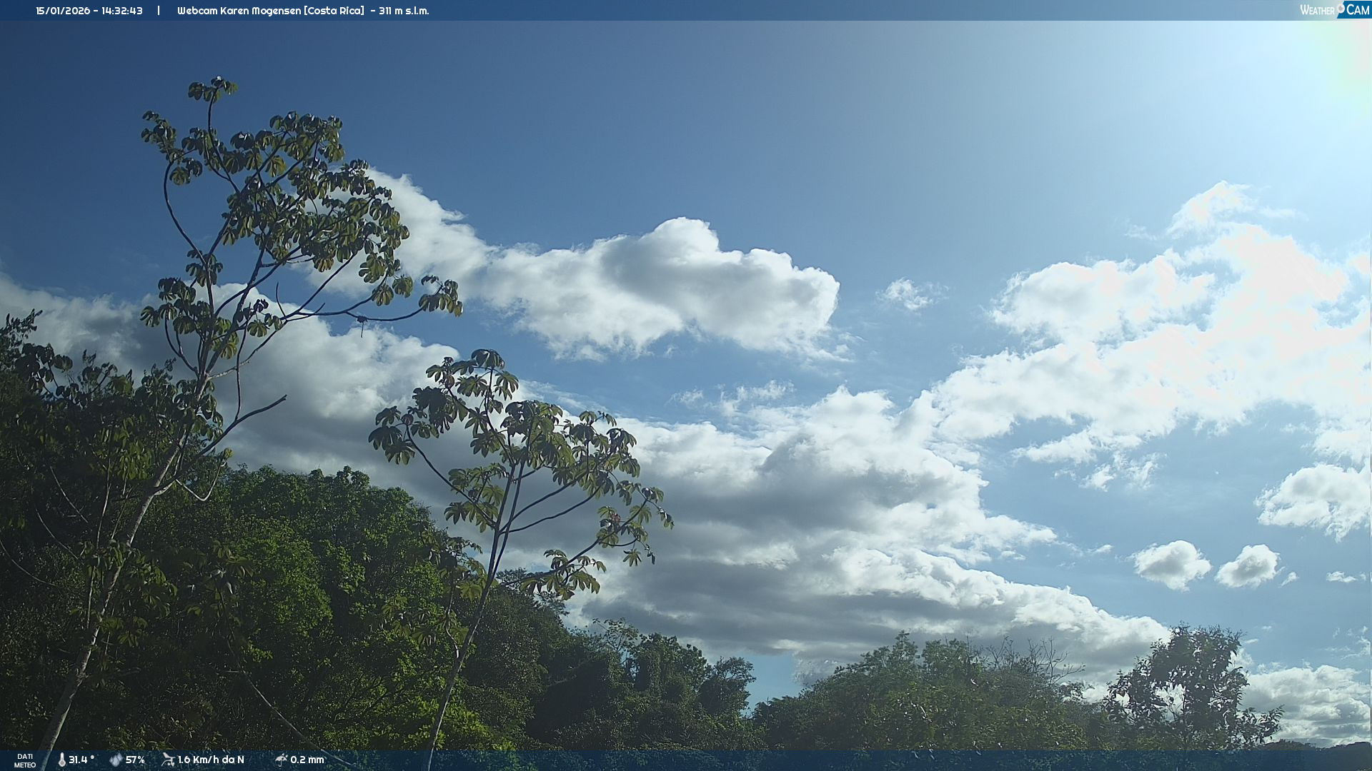Click the vertical separator after the timestamp
The width and height of the screenshot is (1372, 771).
coord(159,11)
